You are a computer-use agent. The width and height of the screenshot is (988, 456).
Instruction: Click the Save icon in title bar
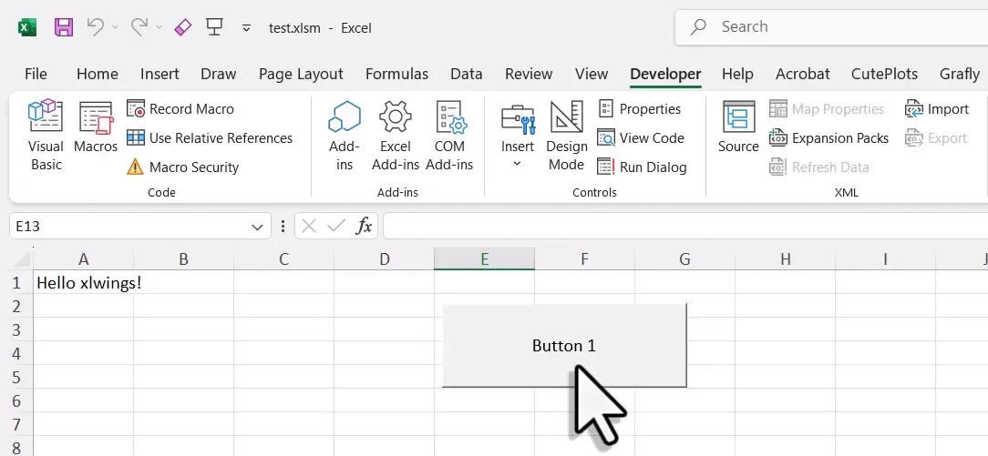(x=64, y=27)
